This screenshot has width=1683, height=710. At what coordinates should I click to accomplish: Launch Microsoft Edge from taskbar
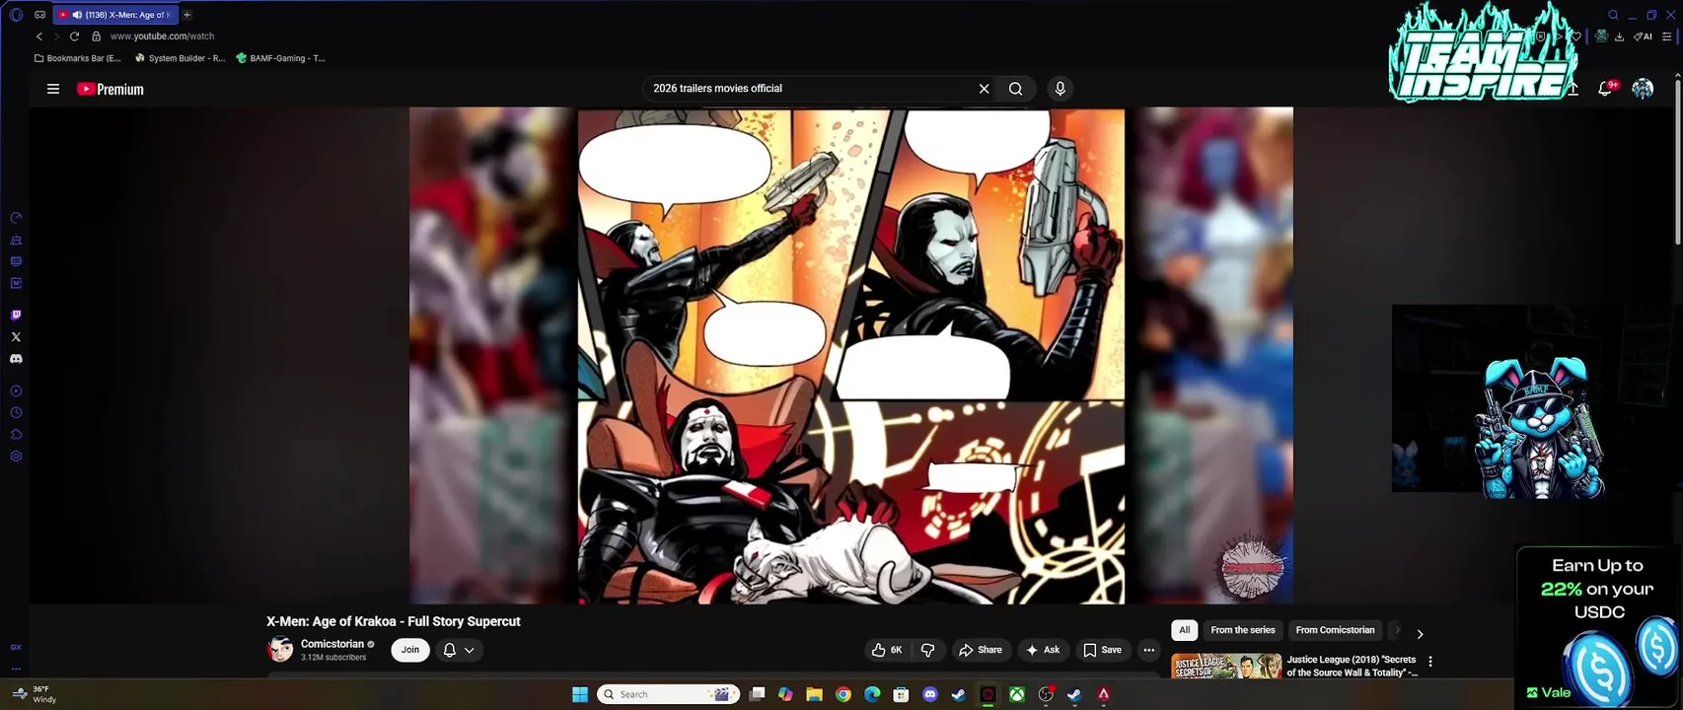872,694
